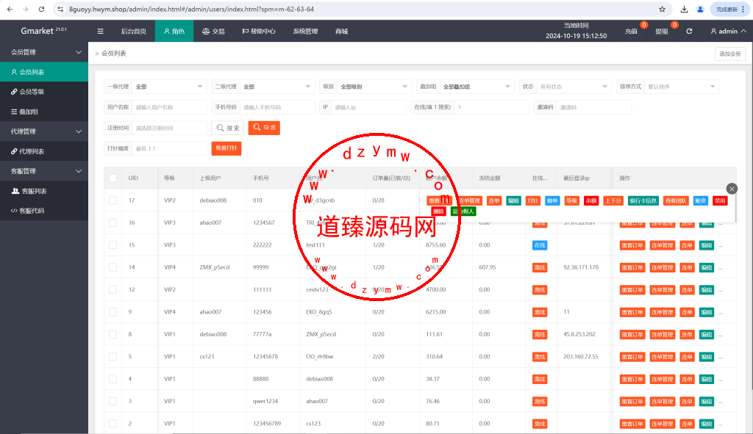Focus the 注册时间 date input
Image resolution: width=753 pixels, height=434 pixels.
coord(170,128)
